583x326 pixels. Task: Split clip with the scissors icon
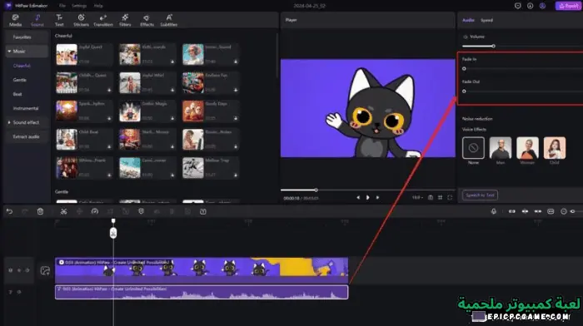click(63, 211)
